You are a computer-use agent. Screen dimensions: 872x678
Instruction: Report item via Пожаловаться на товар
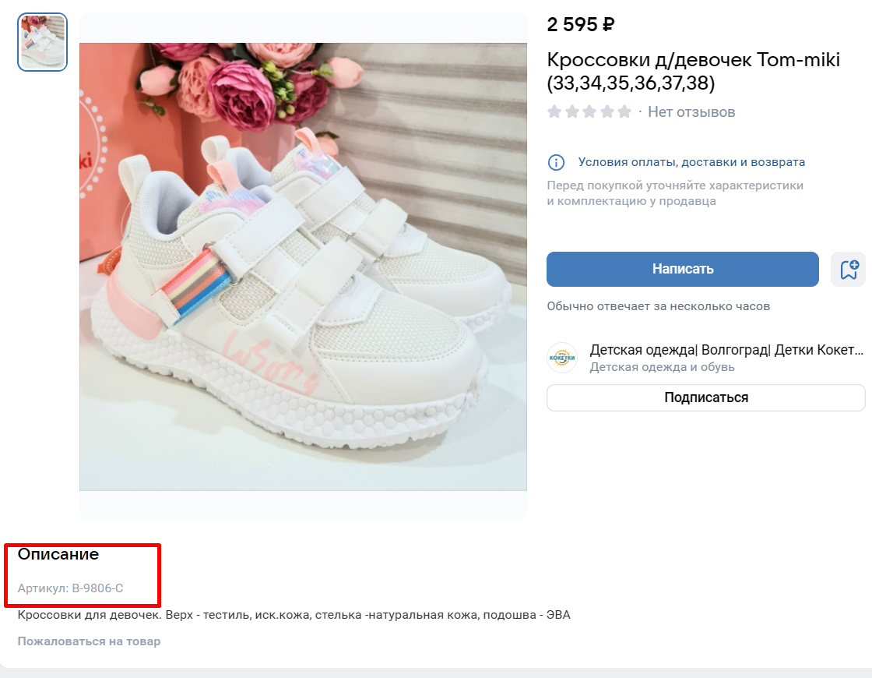click(x=89, y=641)
